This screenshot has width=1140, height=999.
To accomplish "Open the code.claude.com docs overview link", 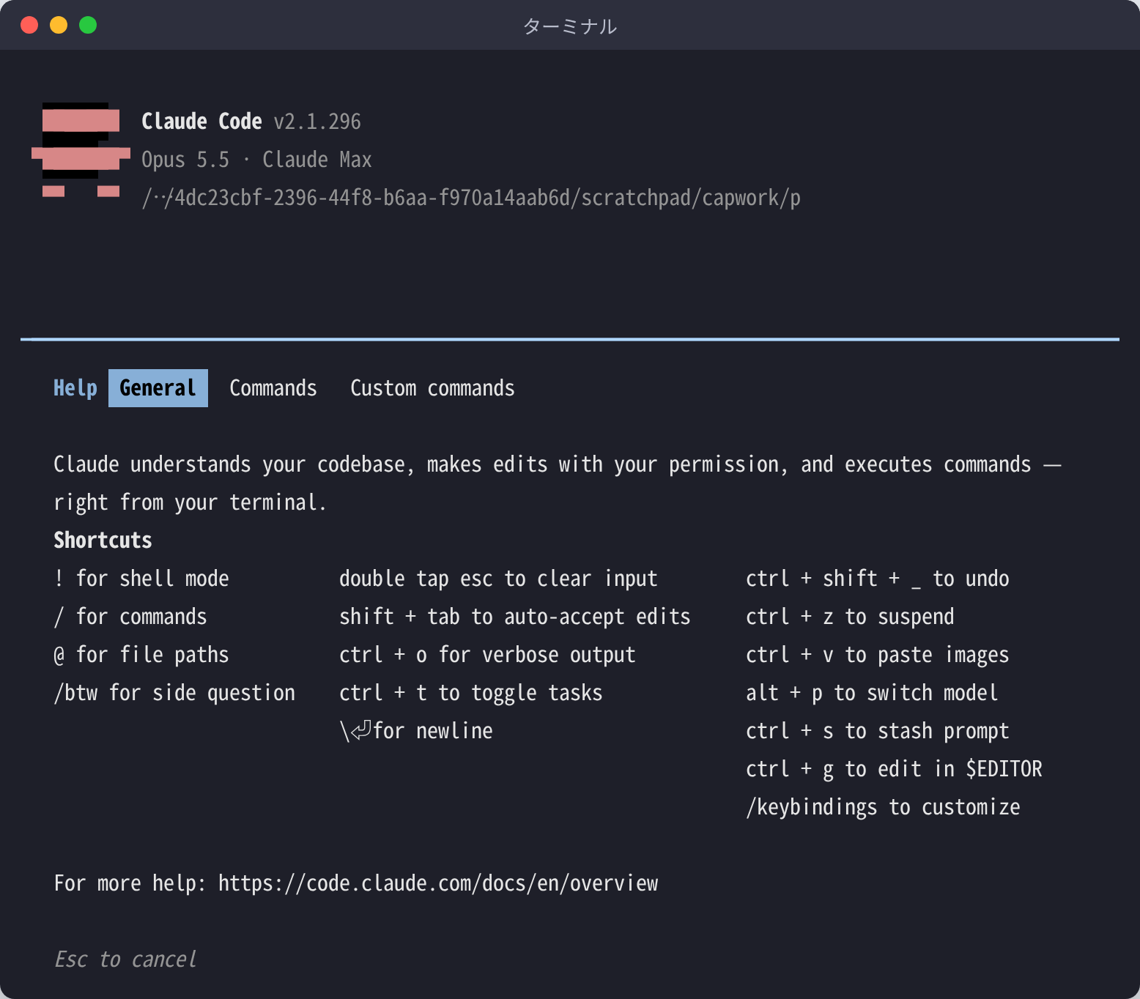I will click(x=438, y=883).
